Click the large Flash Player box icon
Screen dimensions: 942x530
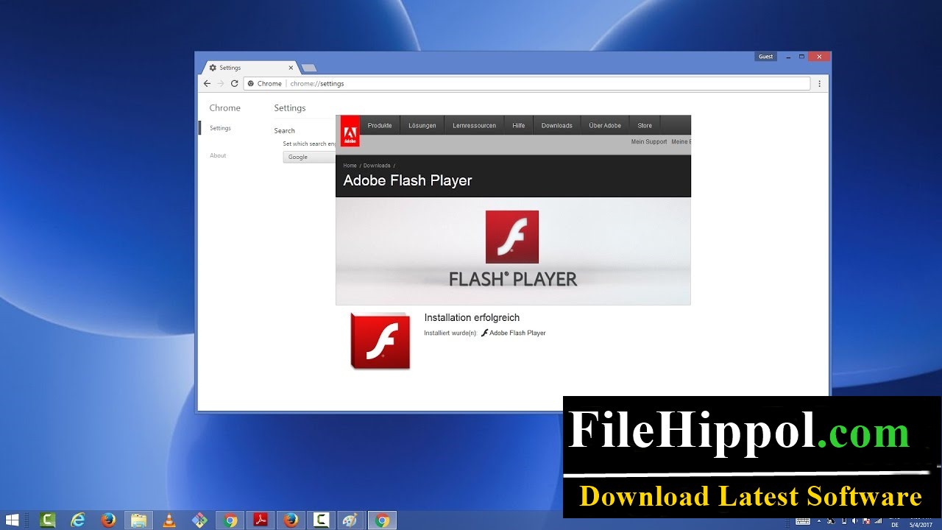click(380, 340)
